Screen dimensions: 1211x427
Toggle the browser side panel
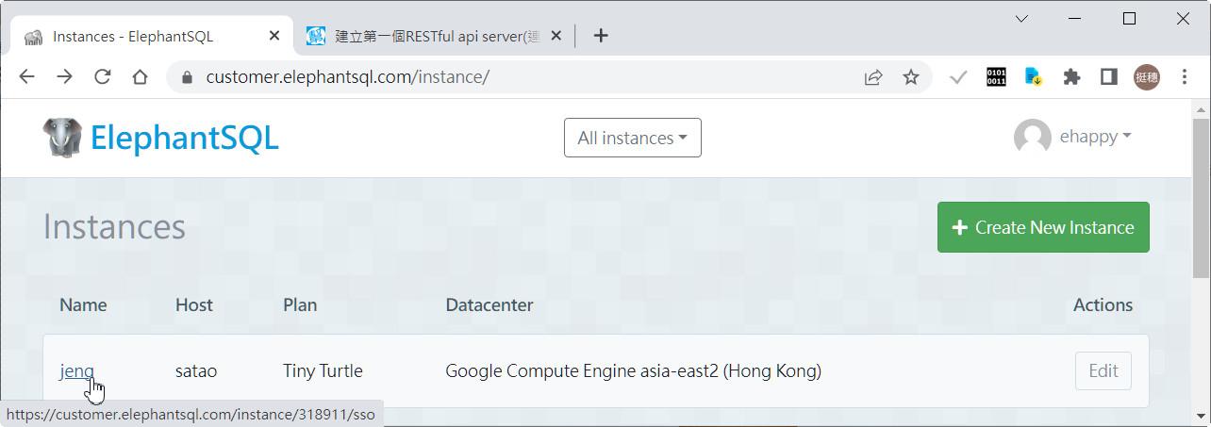tap(1109, 77)
